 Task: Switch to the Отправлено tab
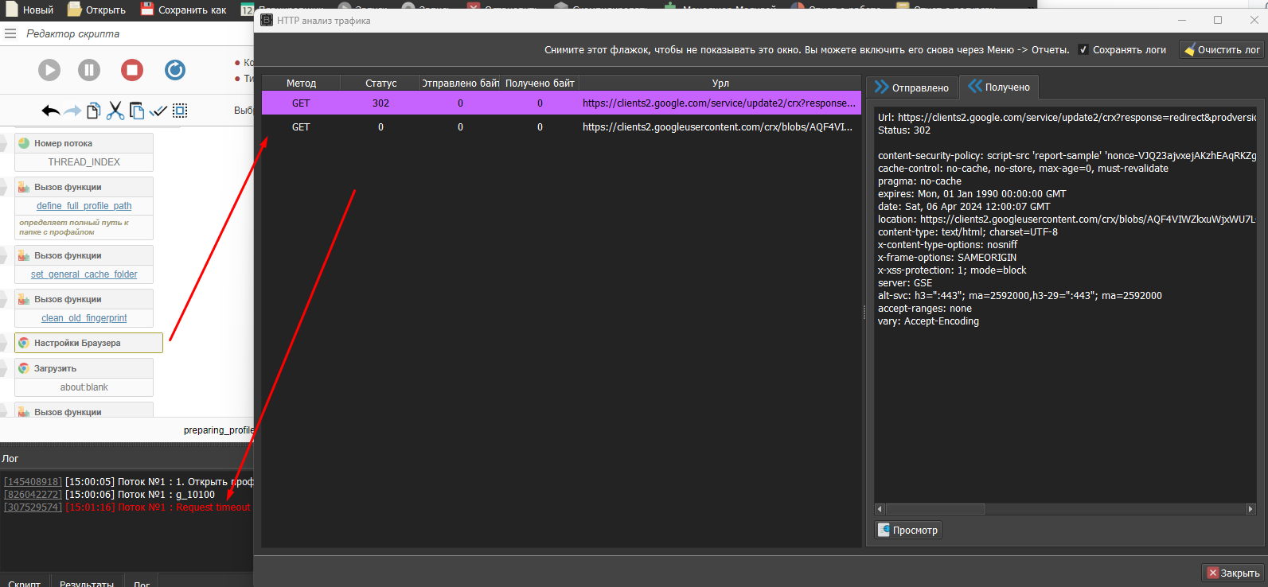pyautogui.click(x=911, y=87)
